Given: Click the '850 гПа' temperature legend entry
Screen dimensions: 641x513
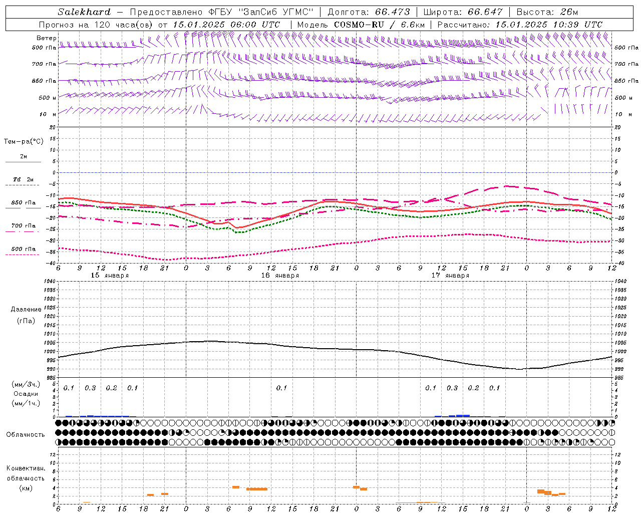Looking at the screenshot, I should coord(24,203).
